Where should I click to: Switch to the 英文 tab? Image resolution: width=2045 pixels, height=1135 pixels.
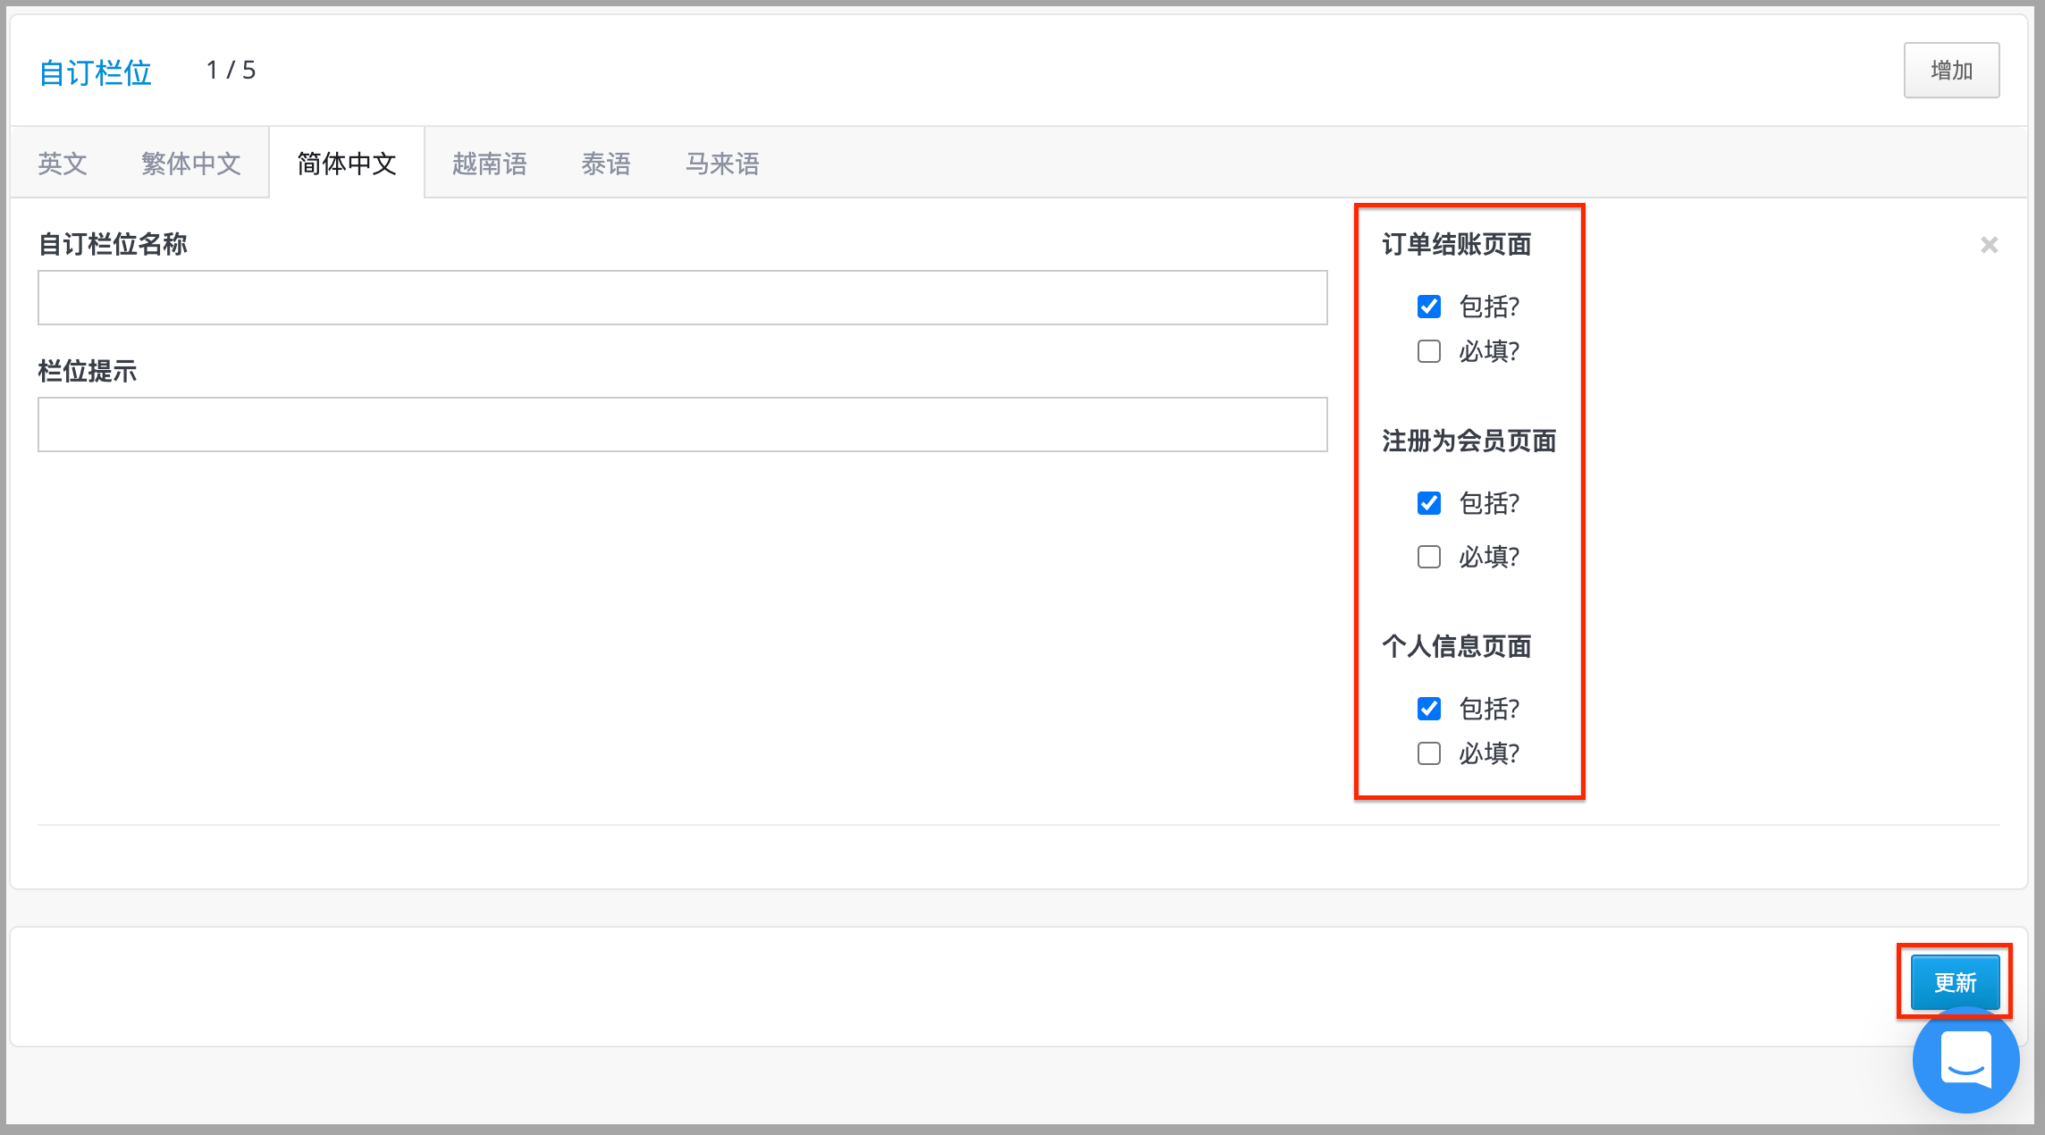[61, 163]
